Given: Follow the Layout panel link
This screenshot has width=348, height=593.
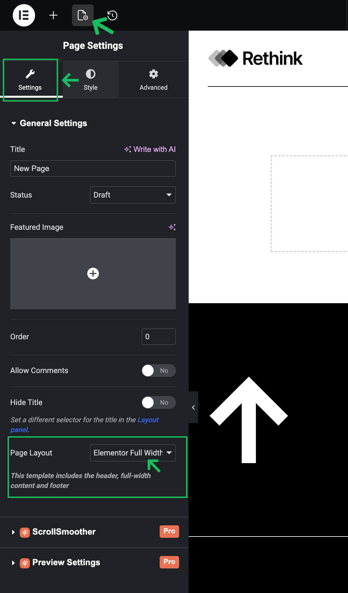Looking at the screenshot, I should [148, 420].
